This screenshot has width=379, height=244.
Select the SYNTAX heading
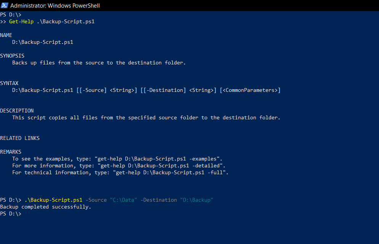pyautogui.click(x=9, y=83)
